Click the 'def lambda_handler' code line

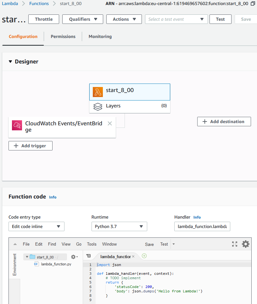click(x=135, y=274)
